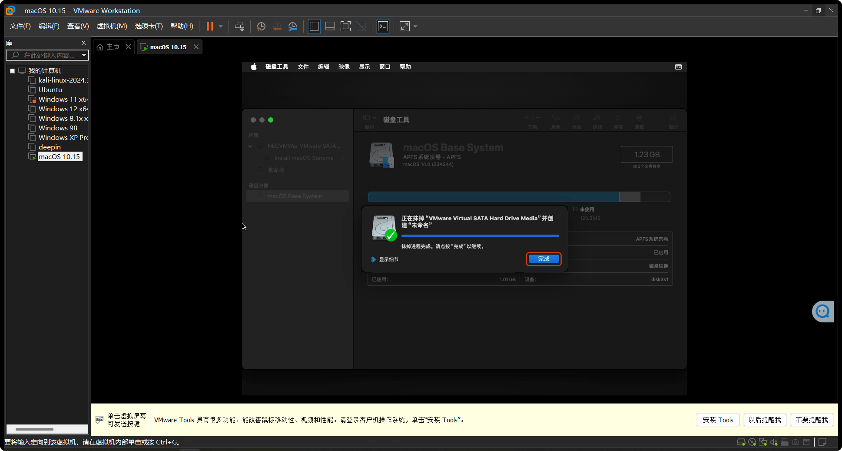Open volume Info (简介) icon
Viewport: 842px width, 451px height.
click(673, 121)
